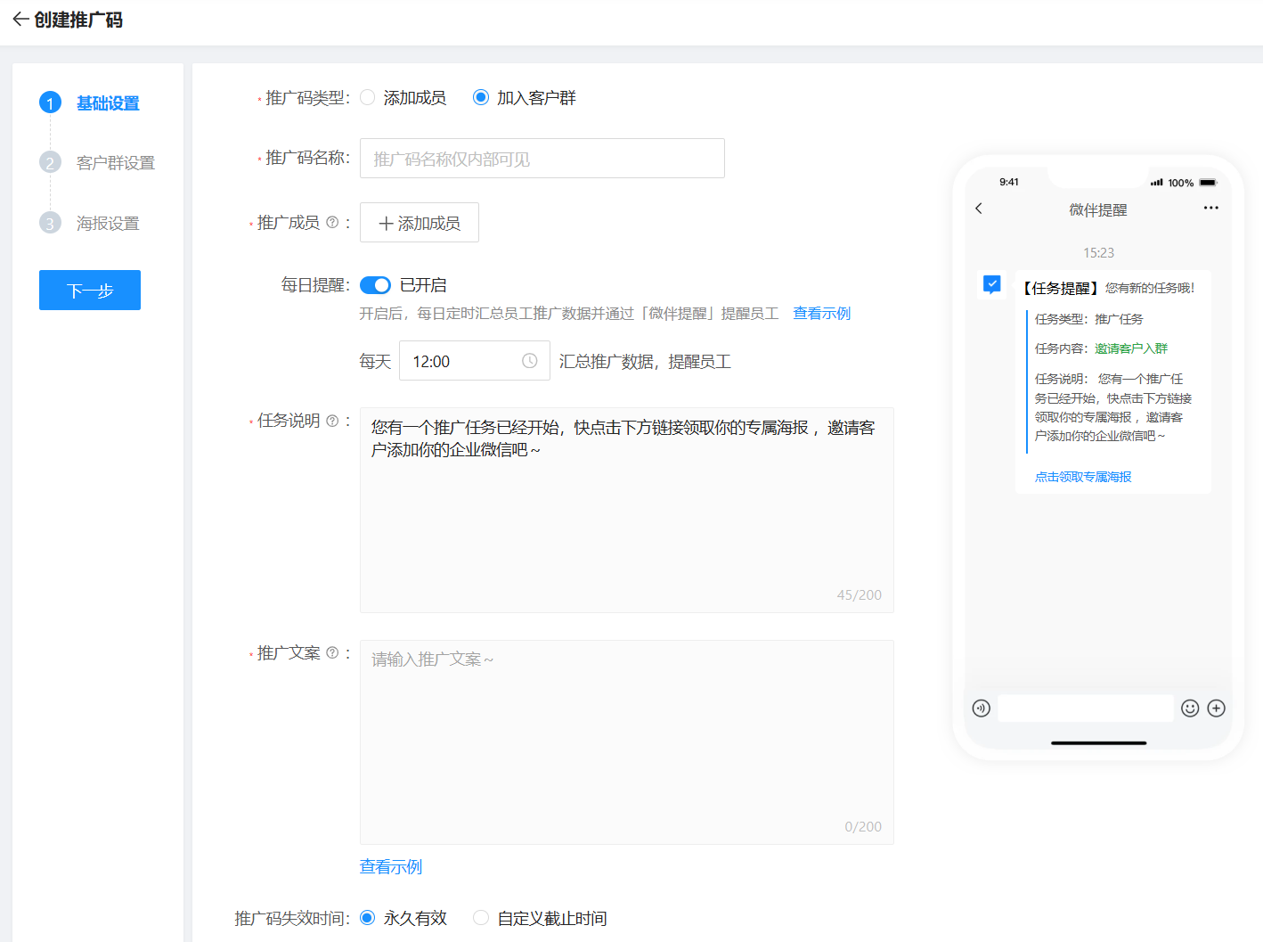The image size is (1263, 942).
Task: Click the help icon beside 任务说明
Action: pyautogui.click(x=332, y=421)
